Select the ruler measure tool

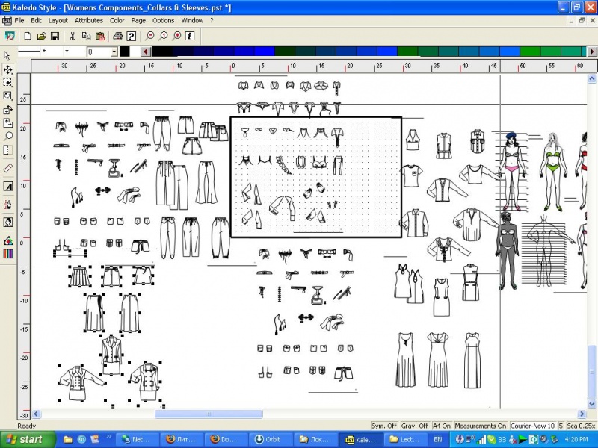point(7,168)
